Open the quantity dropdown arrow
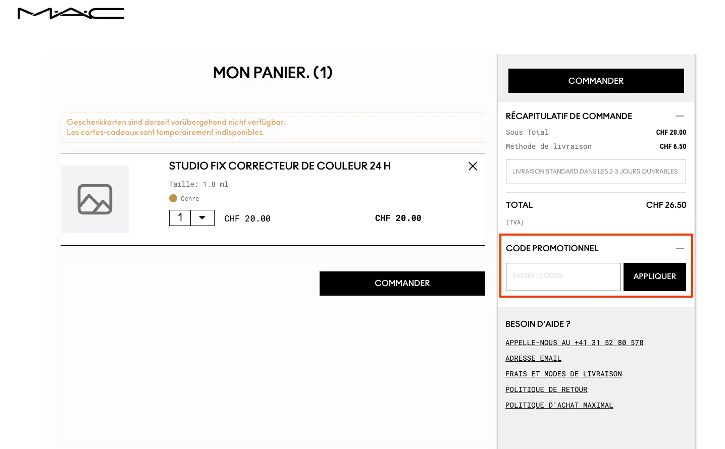Viewport: 725px width, 449px height. (202, 217)
